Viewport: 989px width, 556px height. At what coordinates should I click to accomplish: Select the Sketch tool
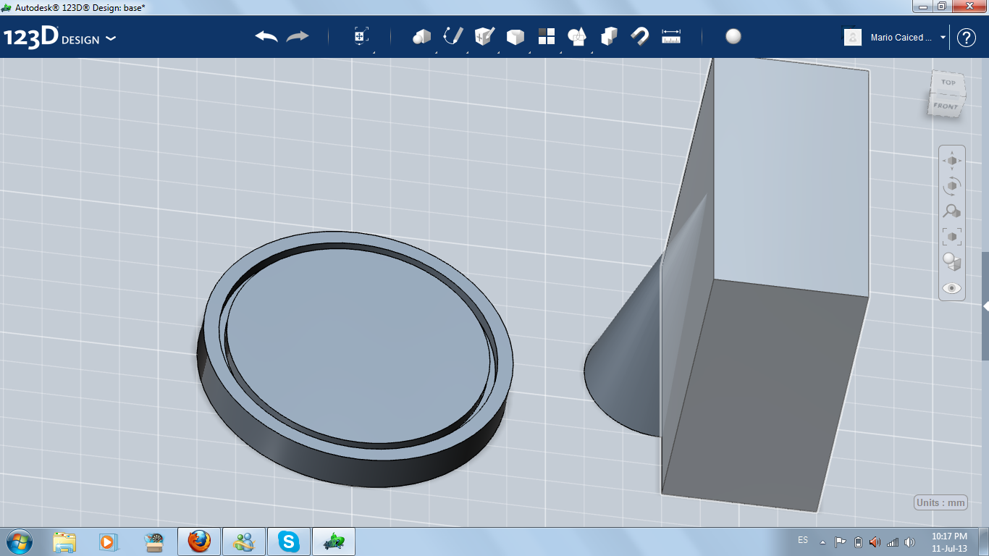453,36
